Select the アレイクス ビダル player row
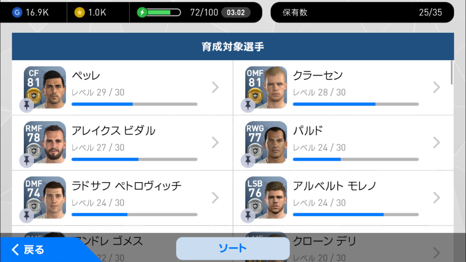This screenshot has width=466, height=262. coord(122,143)
